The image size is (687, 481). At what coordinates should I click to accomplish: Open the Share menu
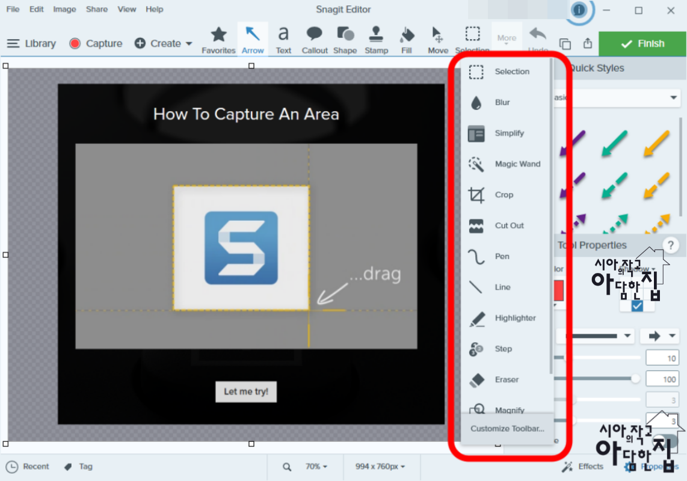97,9
